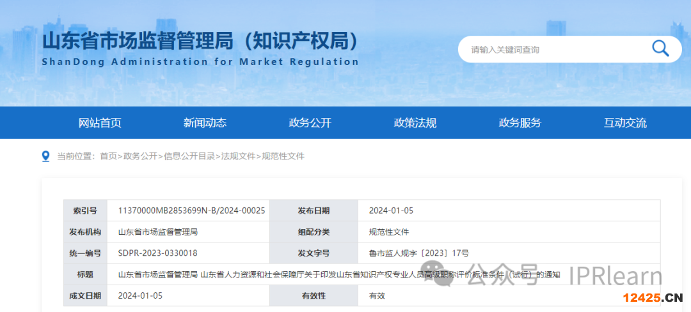691x312 pixels.
Task: Click the 标题 label cell
Action: click(x=85, y=274)
